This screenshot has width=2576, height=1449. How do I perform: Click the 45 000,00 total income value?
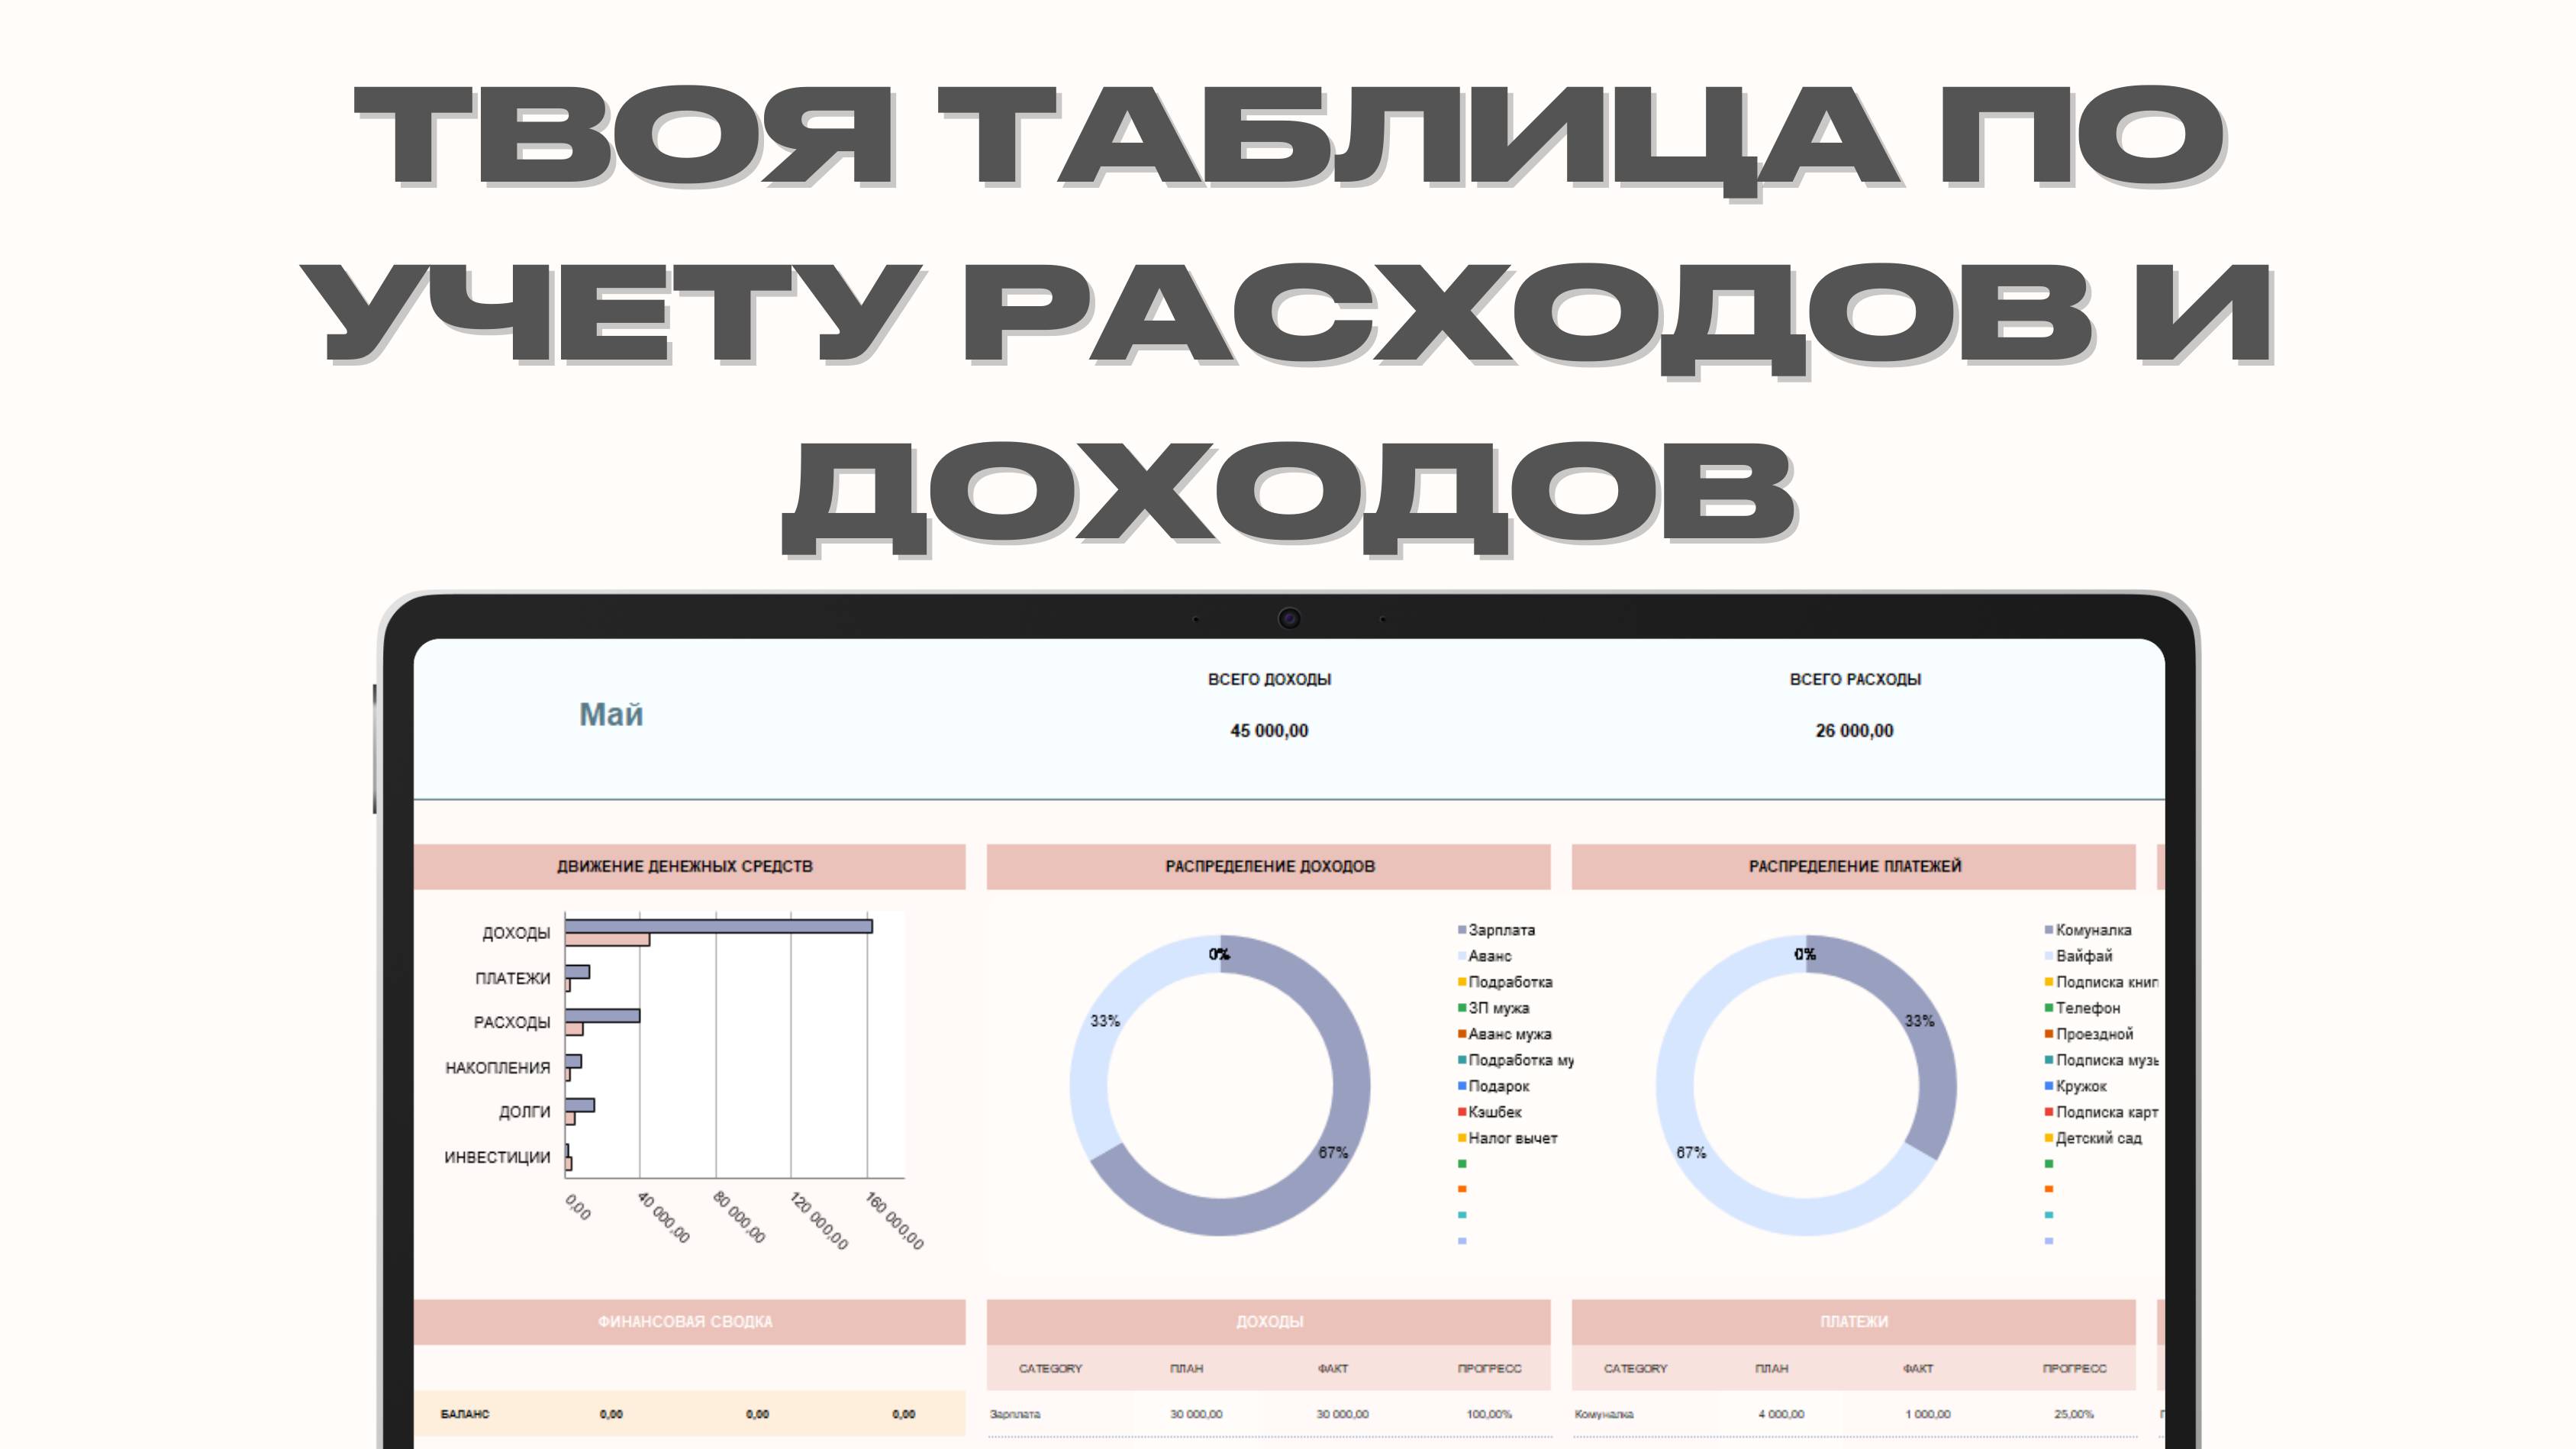pos(1269,731)
